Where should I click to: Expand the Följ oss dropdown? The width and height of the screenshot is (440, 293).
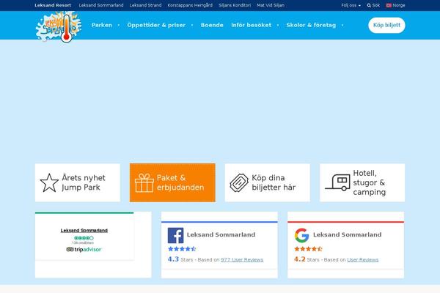(351, 5)
